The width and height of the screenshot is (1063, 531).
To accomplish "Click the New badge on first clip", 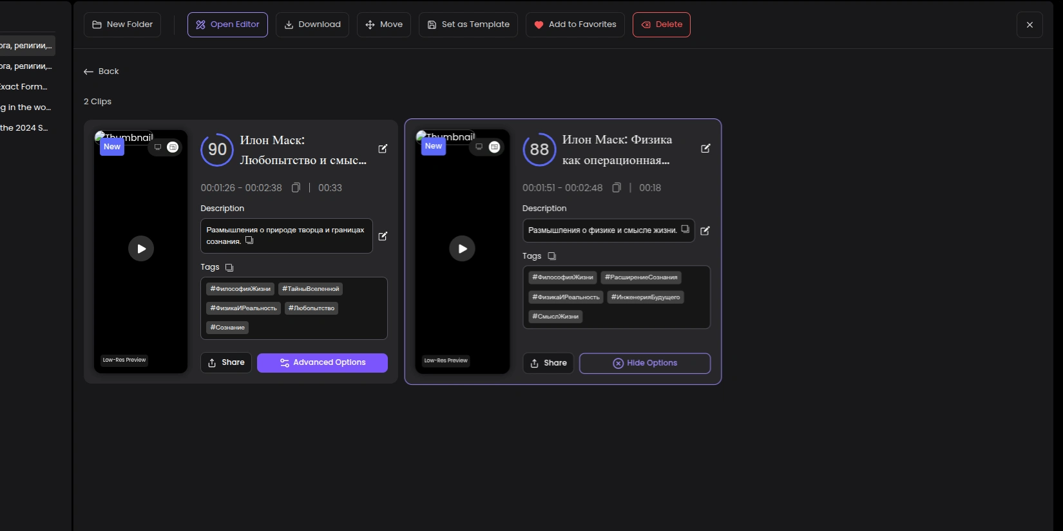I will point(112,147).
